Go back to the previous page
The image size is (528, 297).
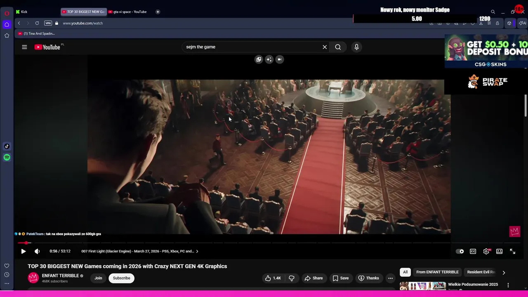(19, 23)
